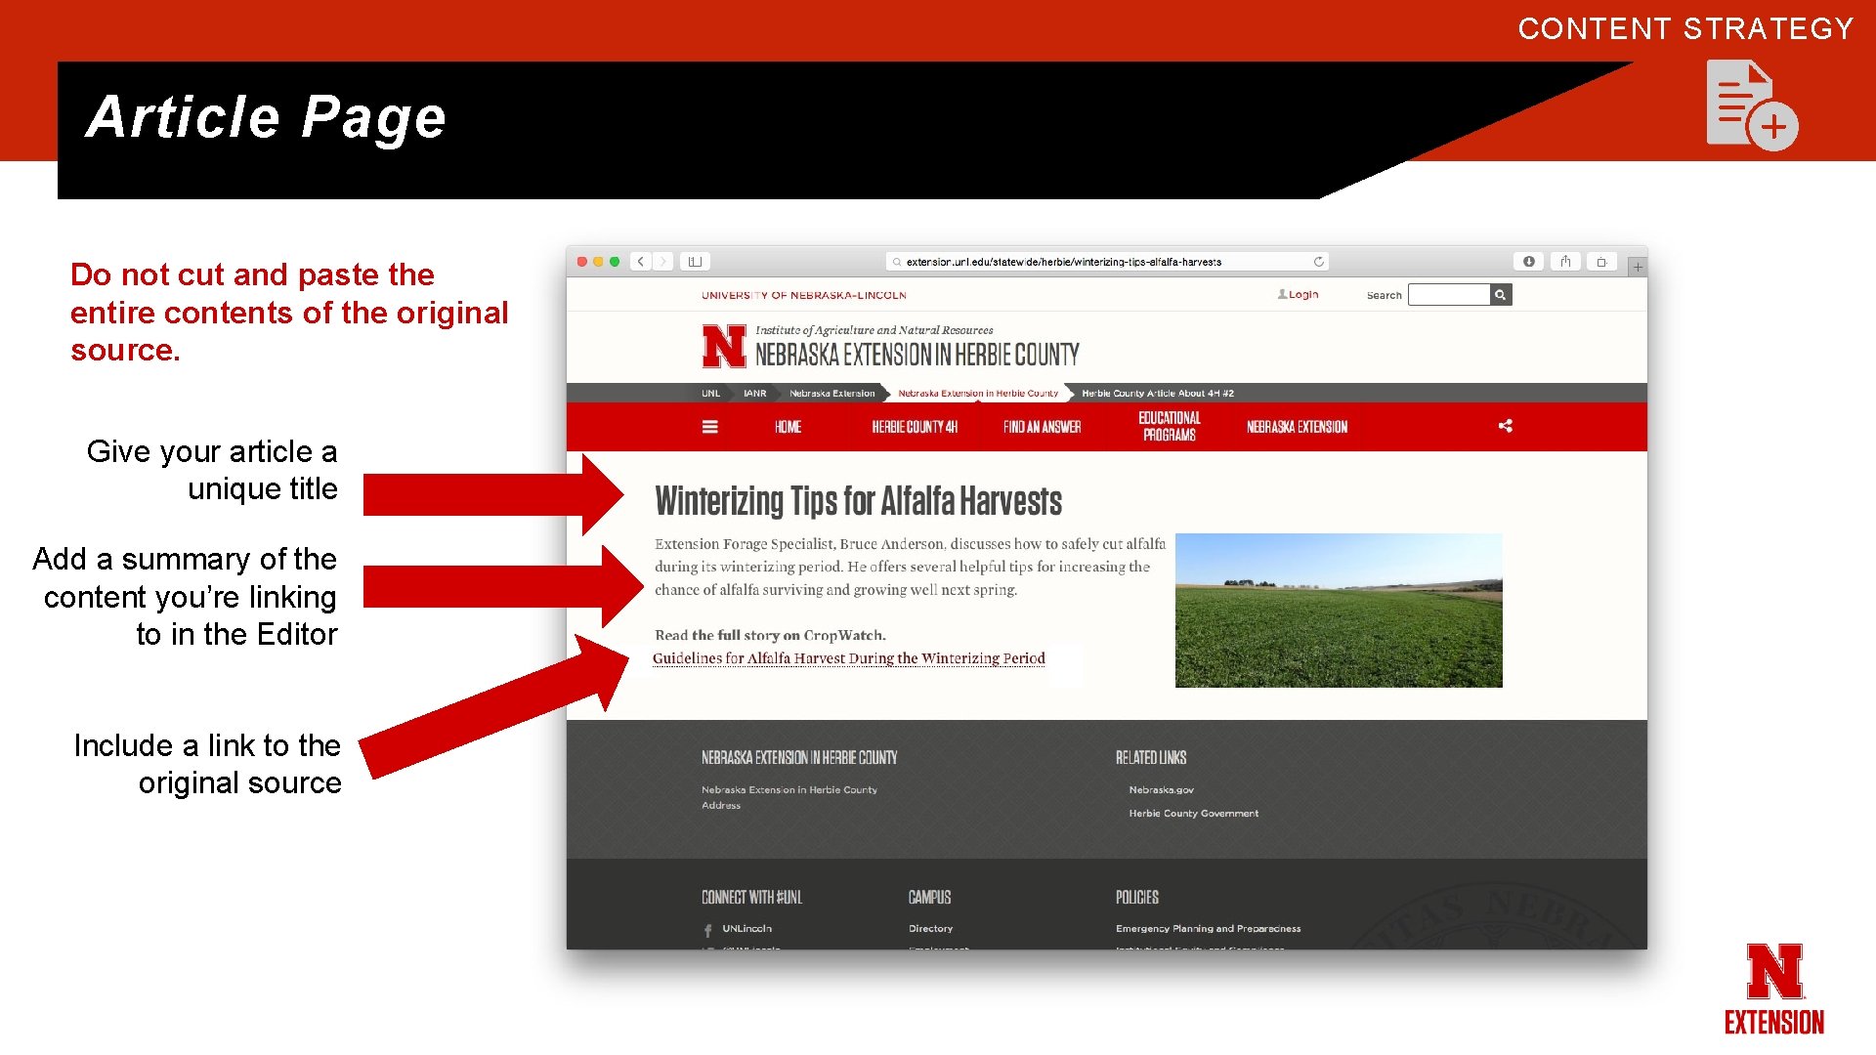1876x1055 pixels.
Task: Open a new tab with the plus button
Action: click(x=1639, y=267)
